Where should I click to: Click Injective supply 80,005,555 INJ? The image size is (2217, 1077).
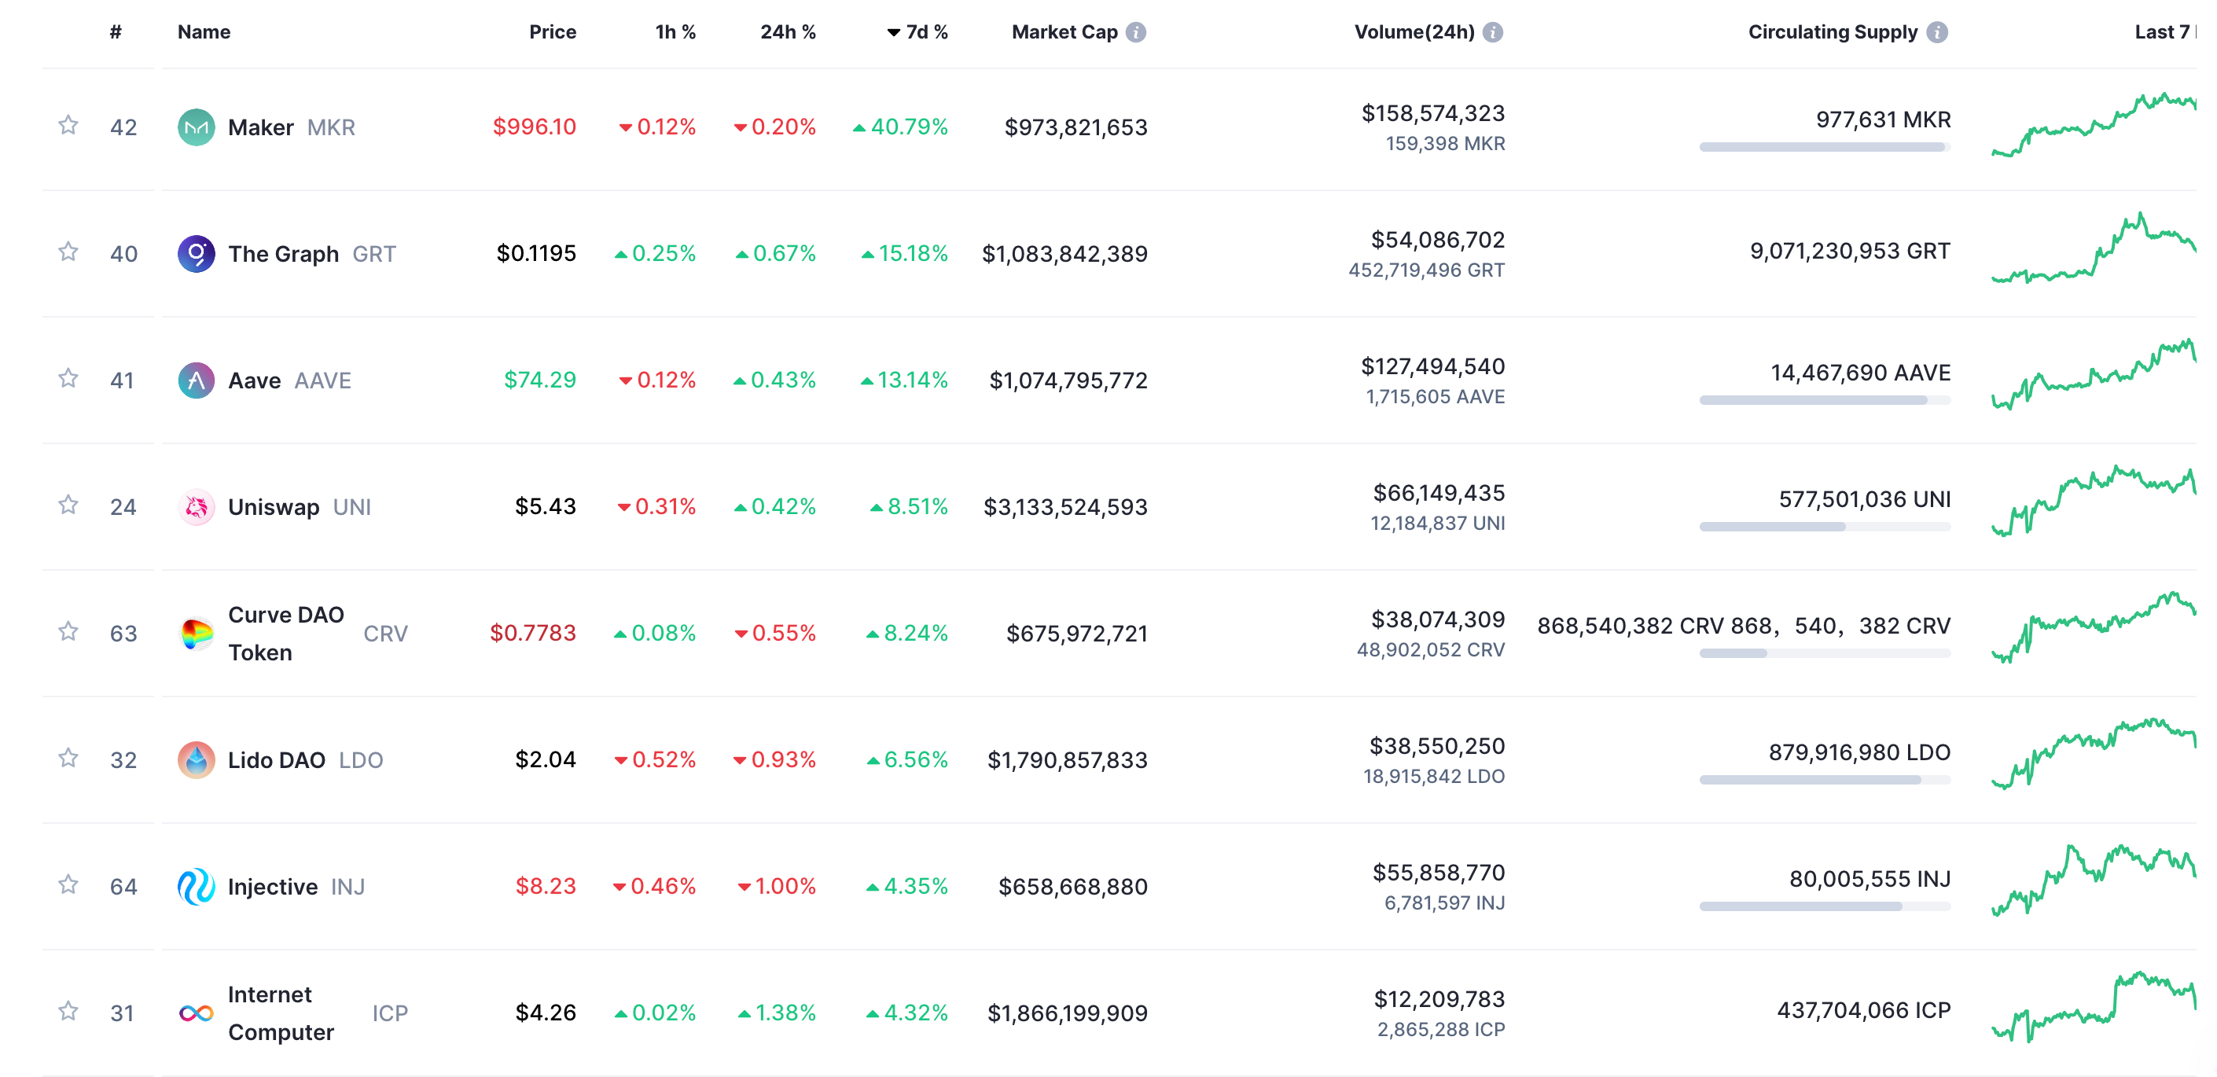1870,879
